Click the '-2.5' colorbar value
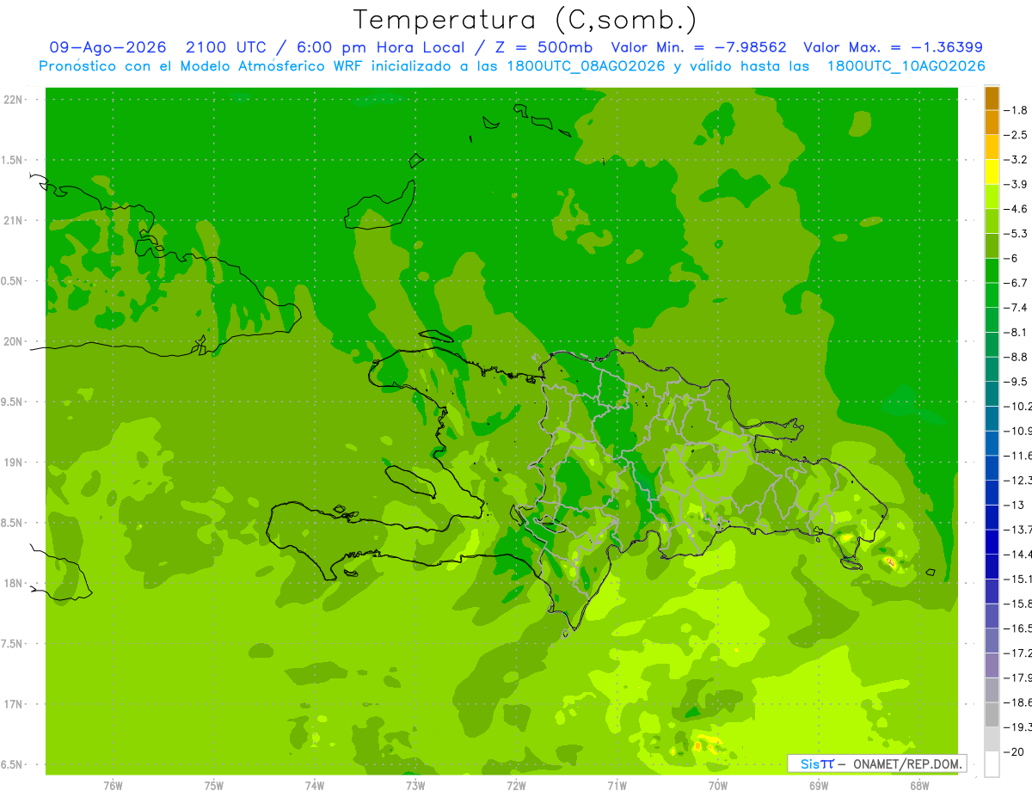Image resolution: width=1032 pixels, height=797 pixels. 1017,135
